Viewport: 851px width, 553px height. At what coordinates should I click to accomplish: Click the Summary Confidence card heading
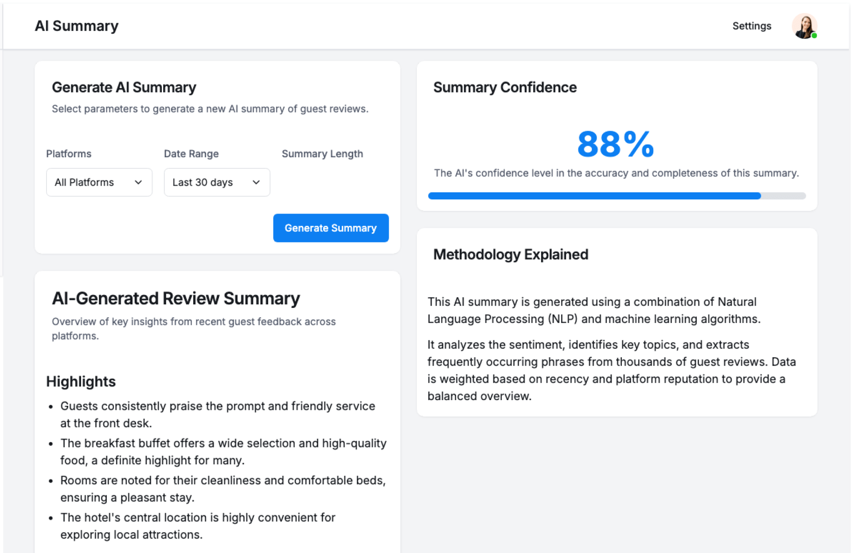point(505,87)
